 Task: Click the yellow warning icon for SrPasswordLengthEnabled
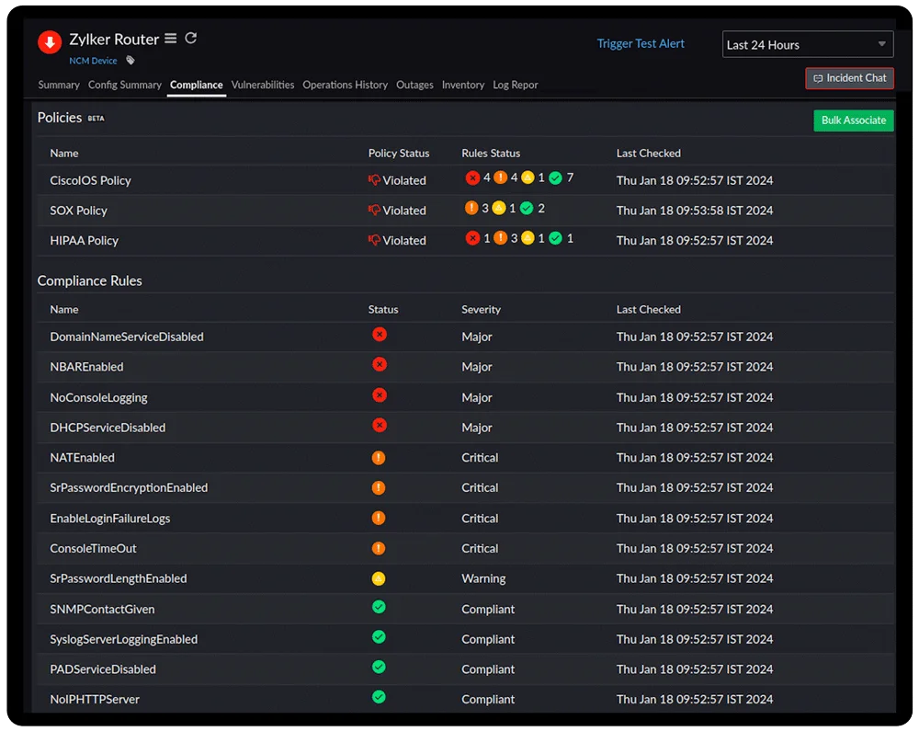(379, 578)
